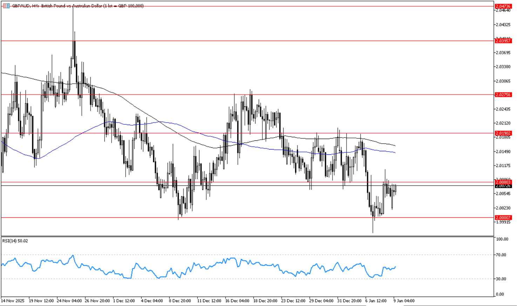Click the black current price label 2.00726
The height and width of the screenshot is (306, 517).
click(503, 186)
